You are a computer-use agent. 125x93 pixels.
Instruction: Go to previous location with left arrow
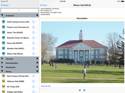[x=79, y=90]
